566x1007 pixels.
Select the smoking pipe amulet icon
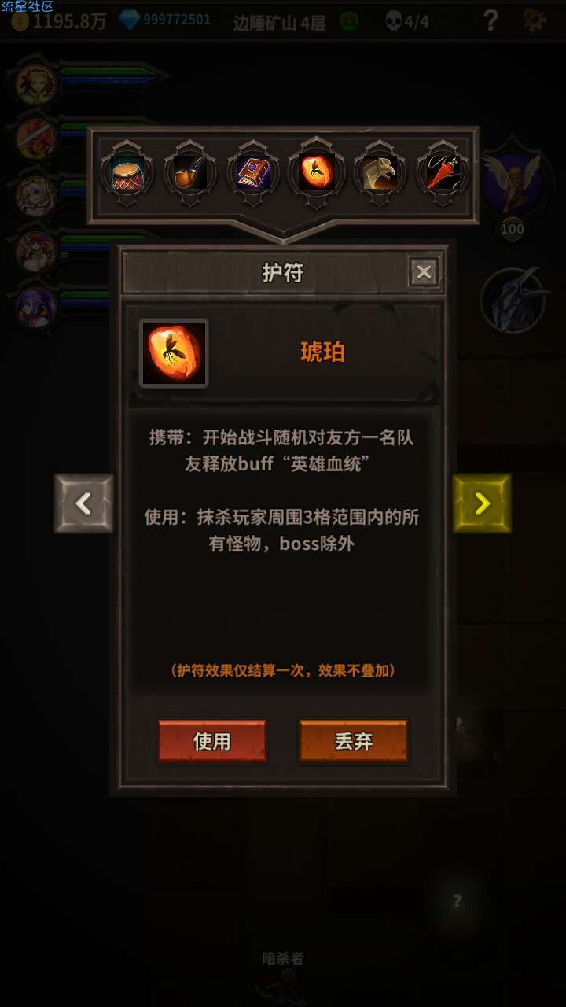click(189, 173)
